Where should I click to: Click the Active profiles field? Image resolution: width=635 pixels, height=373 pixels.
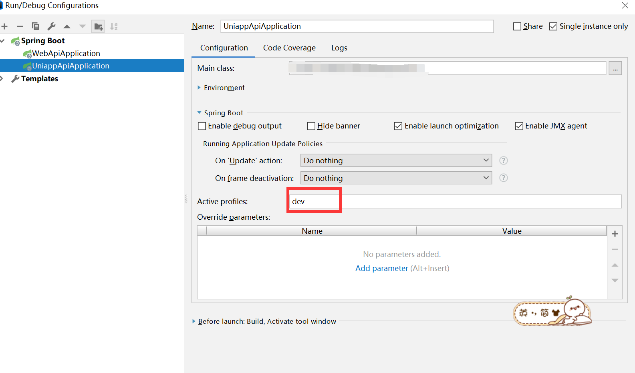click(455, 201)
